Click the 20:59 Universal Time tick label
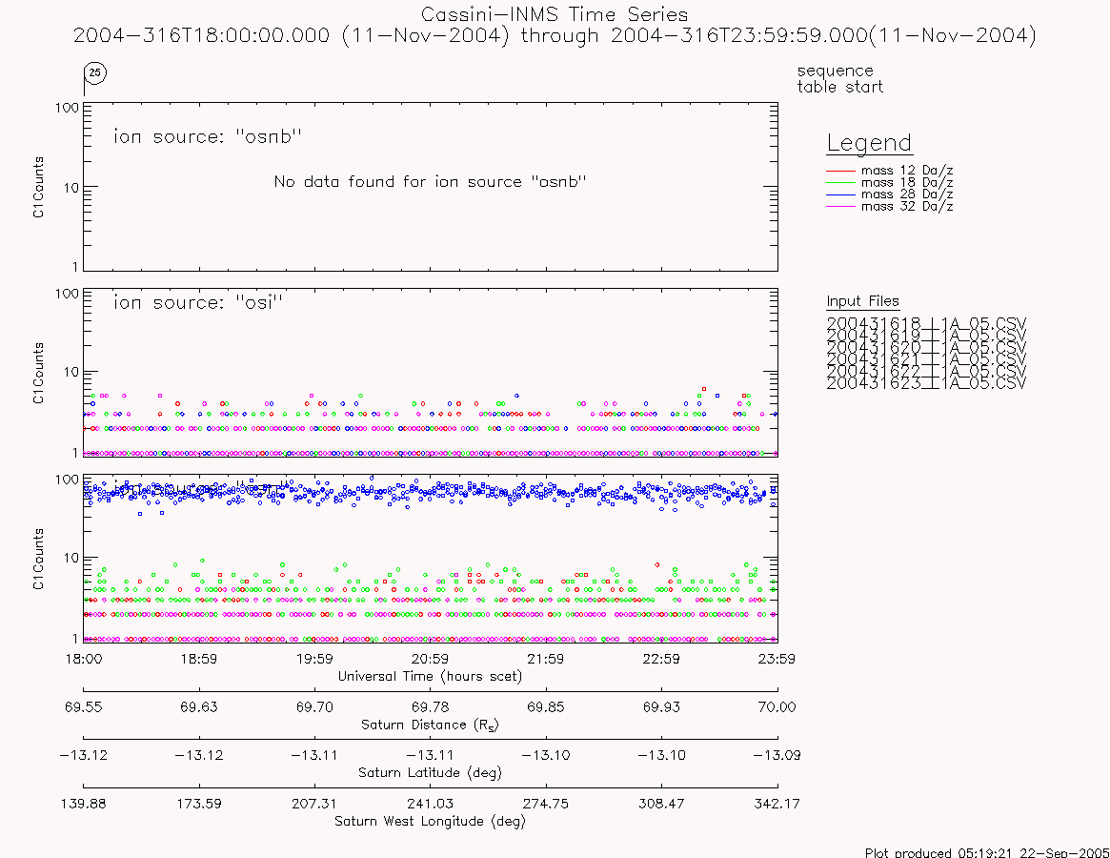Screen dimensions: 1110x858 [x=430, y=659]
